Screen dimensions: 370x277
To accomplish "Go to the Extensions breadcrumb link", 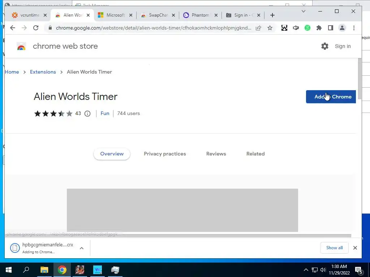I will coord(43,72).
